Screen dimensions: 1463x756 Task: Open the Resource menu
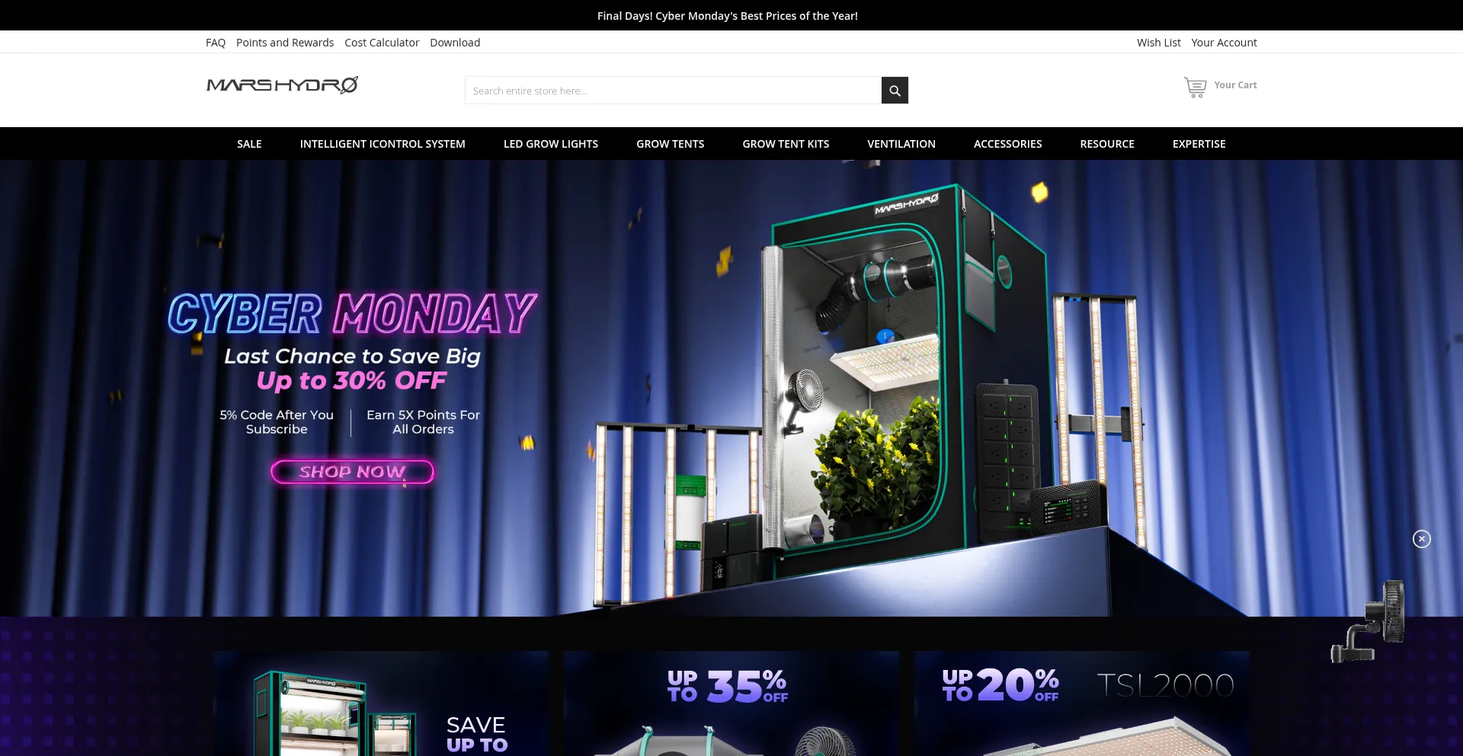(1107, 144)
